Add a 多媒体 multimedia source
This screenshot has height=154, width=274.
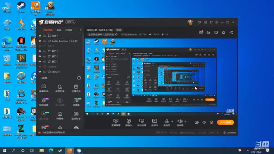pyautogui.click(x=155, y=123)
